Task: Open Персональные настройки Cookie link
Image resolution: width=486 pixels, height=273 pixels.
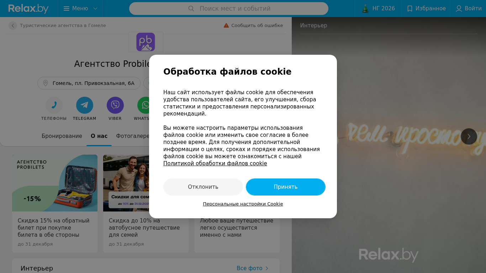Action: (x=243, y=204)
